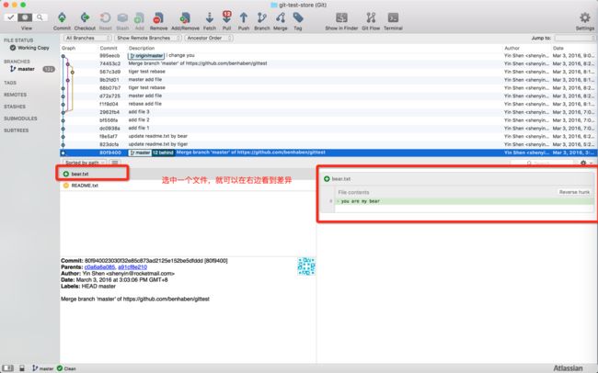Screen dimensions: 598x373
Task: Expand the SUBTREES sidebar section
Action: tap(16, 130)
